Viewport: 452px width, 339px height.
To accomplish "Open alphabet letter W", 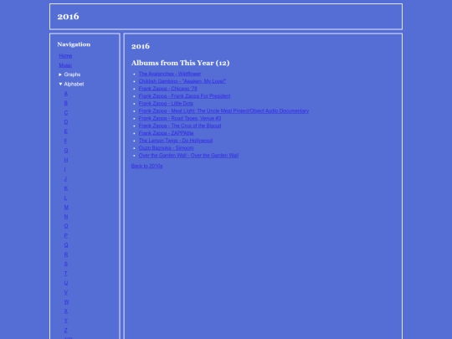I will coord(67,302).
